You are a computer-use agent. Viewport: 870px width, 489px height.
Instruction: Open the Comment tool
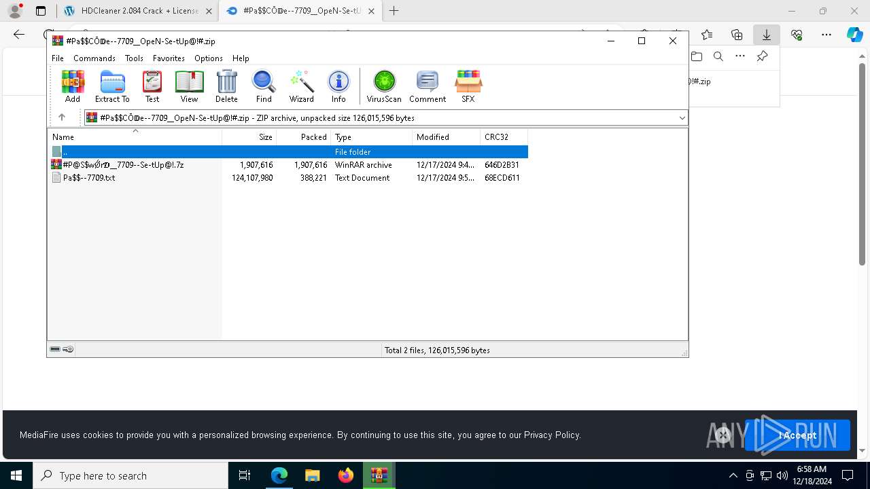[428, 86]
